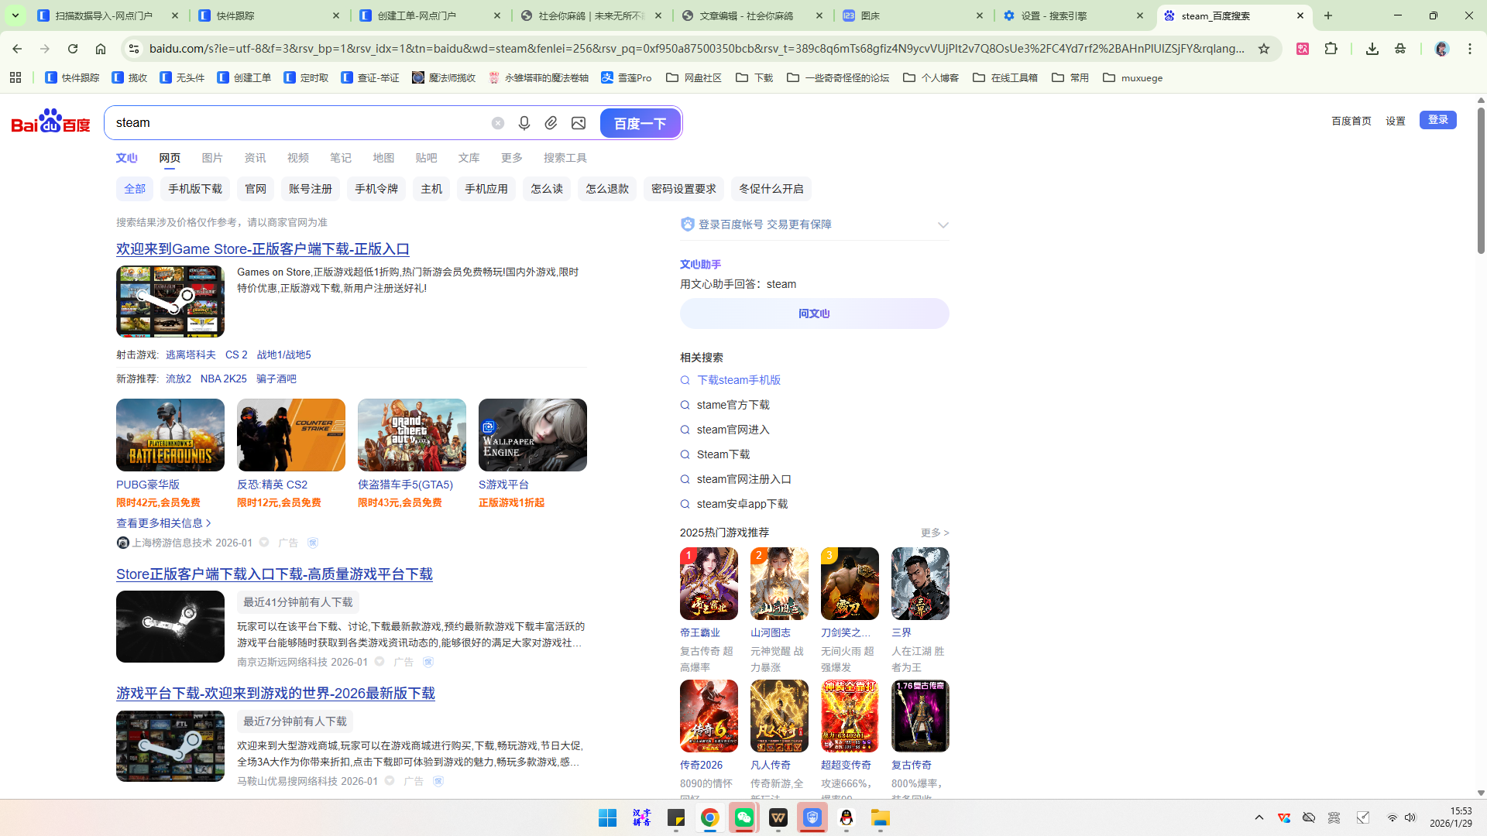Screen dimensions: 1487x836
Task: Clear the search box with X icon
Action: click(x=498, y=123)
